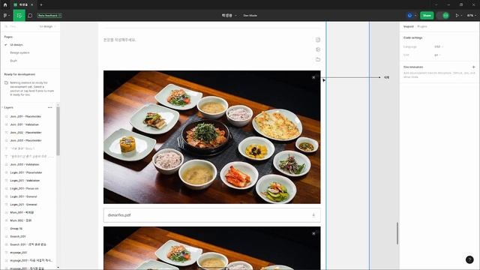480x270 pixels.
Task: Select the Main_002 layer
Action: (x=21, y=220)
